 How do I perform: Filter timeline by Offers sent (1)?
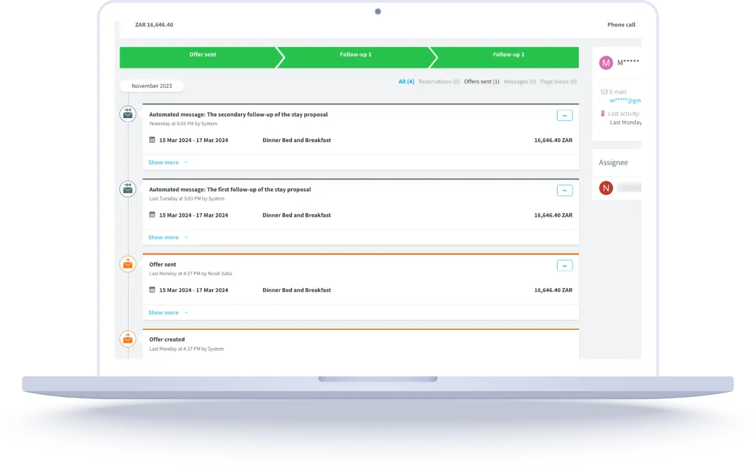click(481, 82)
